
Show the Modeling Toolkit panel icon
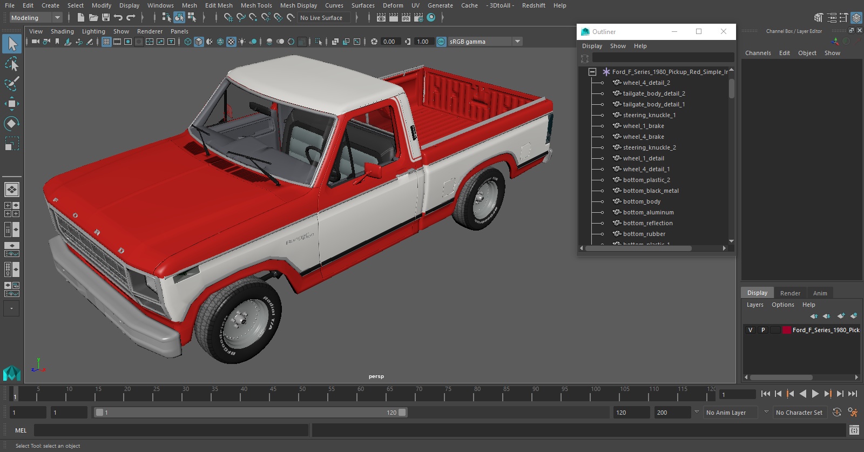point(819,18)
